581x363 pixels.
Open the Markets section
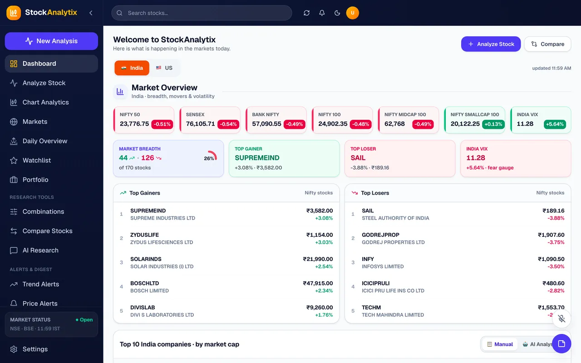[x=51, y=122]
